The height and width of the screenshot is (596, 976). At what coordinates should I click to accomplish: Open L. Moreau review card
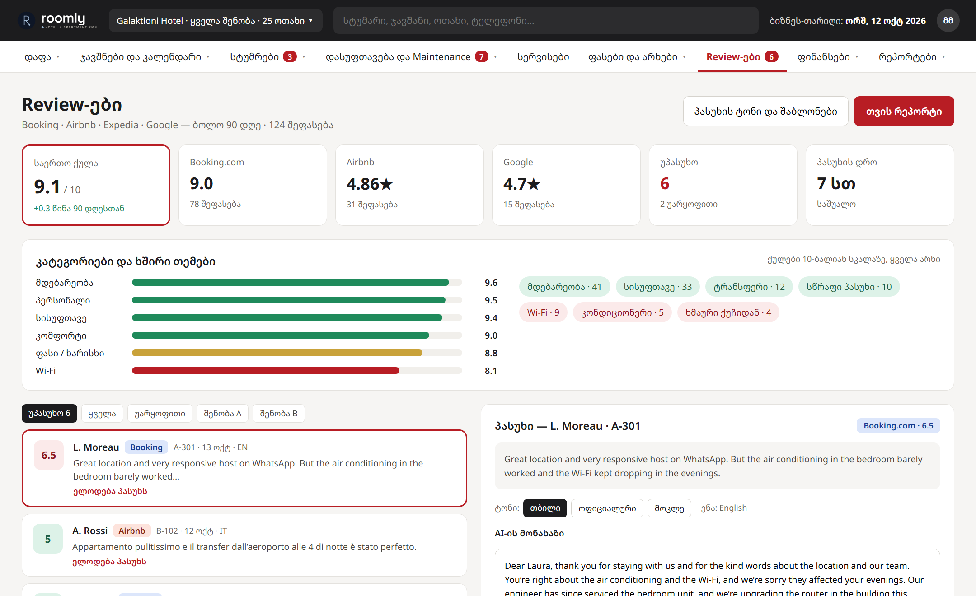click(244, 468)
